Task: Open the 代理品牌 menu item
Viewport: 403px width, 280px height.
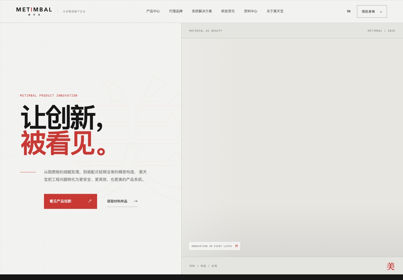Action: click(x=176, y=11)
